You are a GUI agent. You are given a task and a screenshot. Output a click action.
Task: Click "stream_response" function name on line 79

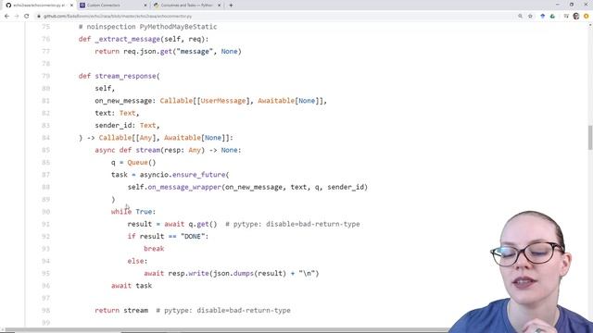pos(125,76)
